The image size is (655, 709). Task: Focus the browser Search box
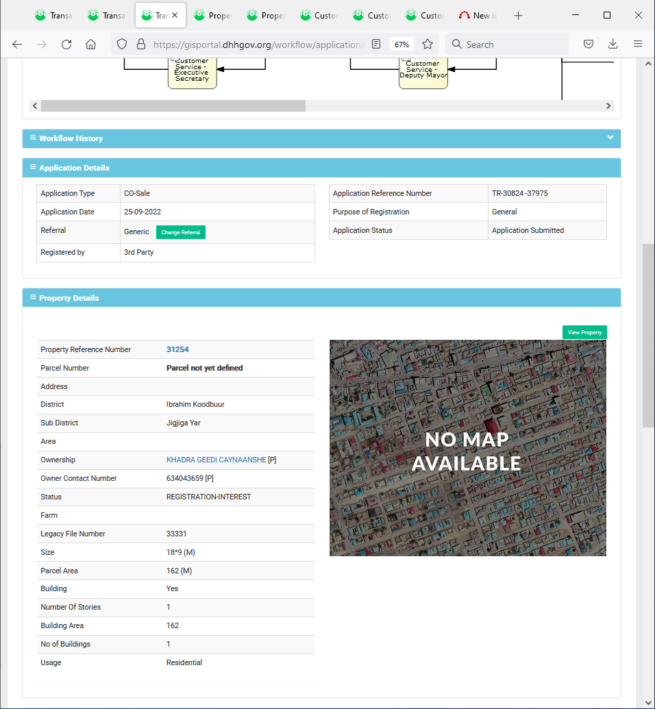[x=507, y=45]
